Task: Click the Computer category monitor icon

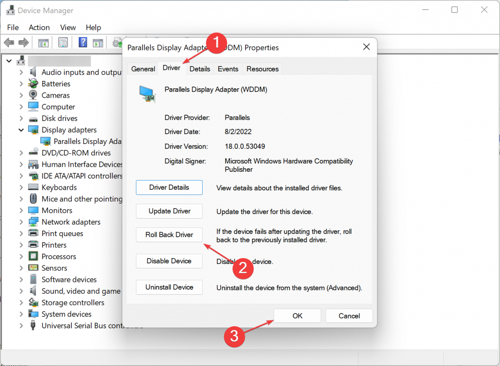Action: pos(33,106)
